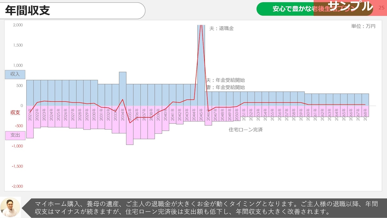
Task: Click the presenter avatar photo
Action: (10, 208)
